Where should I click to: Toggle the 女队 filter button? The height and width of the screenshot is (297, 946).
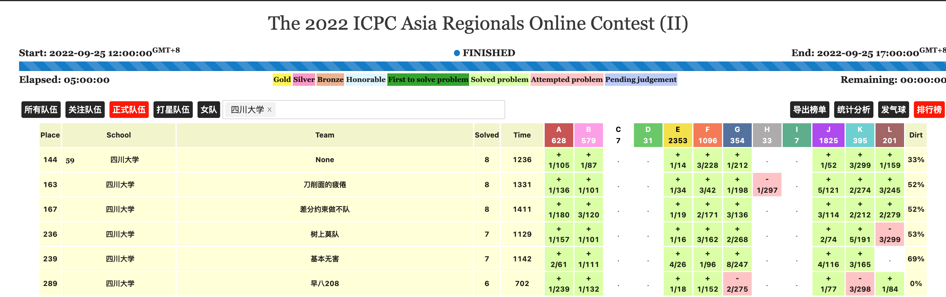point(209,110)
